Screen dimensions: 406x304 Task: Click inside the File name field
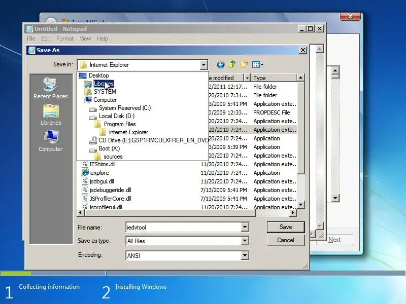(183, 227)
